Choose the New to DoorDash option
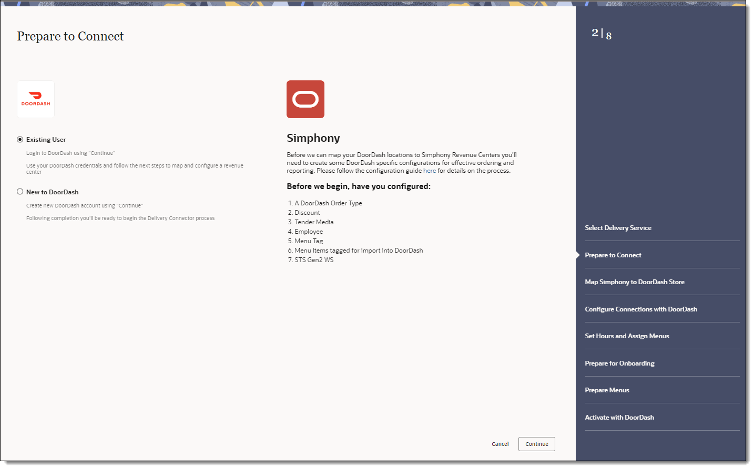Image resolution: width=754 pixels, height=469 pixels. [x=20, y=192]
